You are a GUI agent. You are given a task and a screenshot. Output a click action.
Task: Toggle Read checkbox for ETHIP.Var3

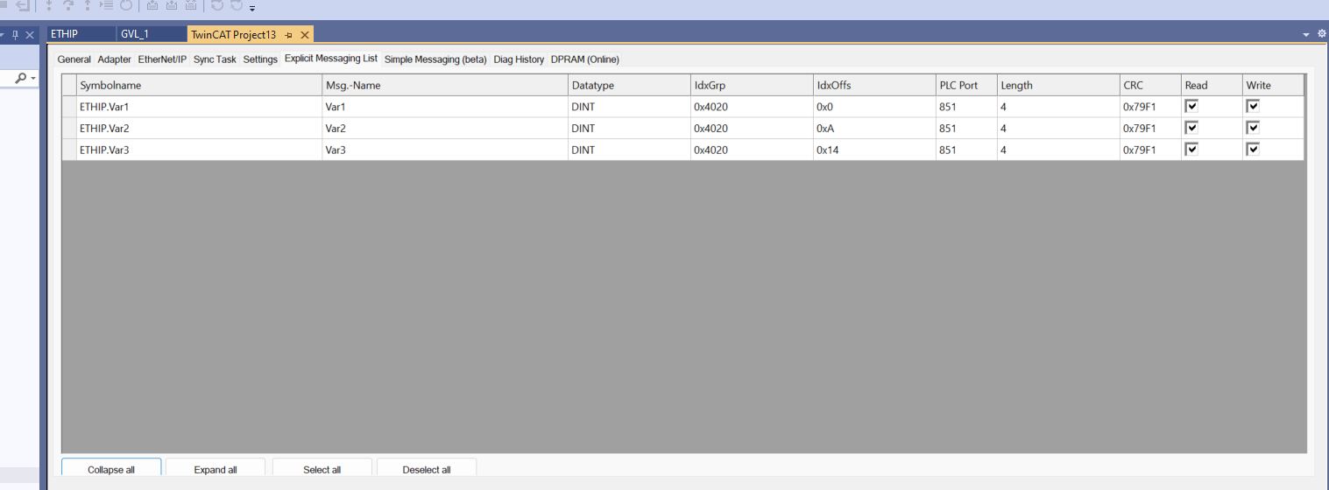pyautogui.click(x=1191, y=150)
